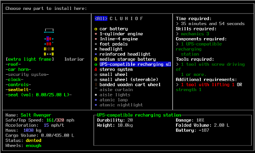Switch to the O category tab

click(137, 18)
